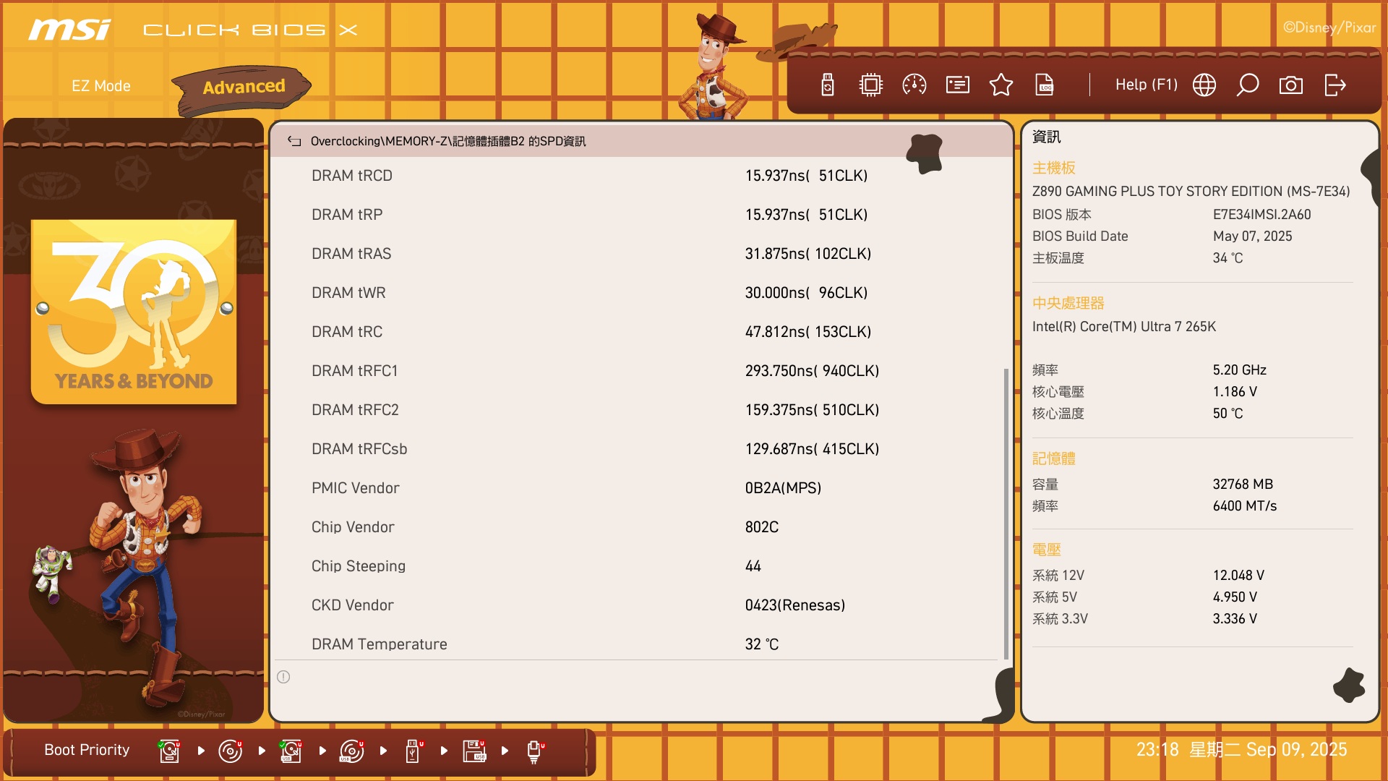Select the first hard disk boot device icon
This screenshot has width=1388, height=781.
point(170,751)
